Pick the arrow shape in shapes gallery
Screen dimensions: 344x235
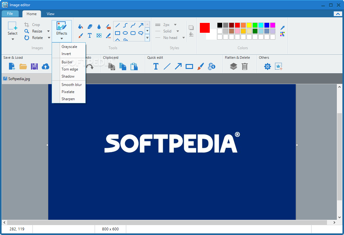pos(141,25)
